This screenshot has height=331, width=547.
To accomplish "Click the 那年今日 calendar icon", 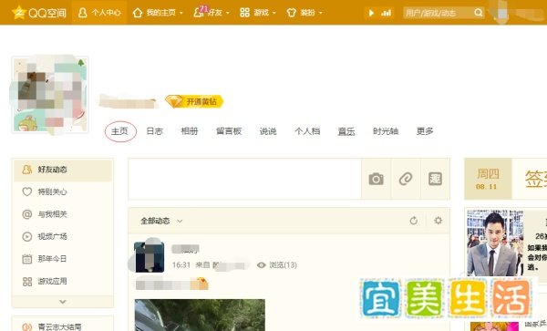I will [x=26, y=259].
